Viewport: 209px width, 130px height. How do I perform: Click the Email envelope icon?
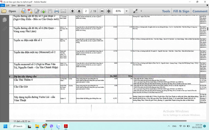63,11
